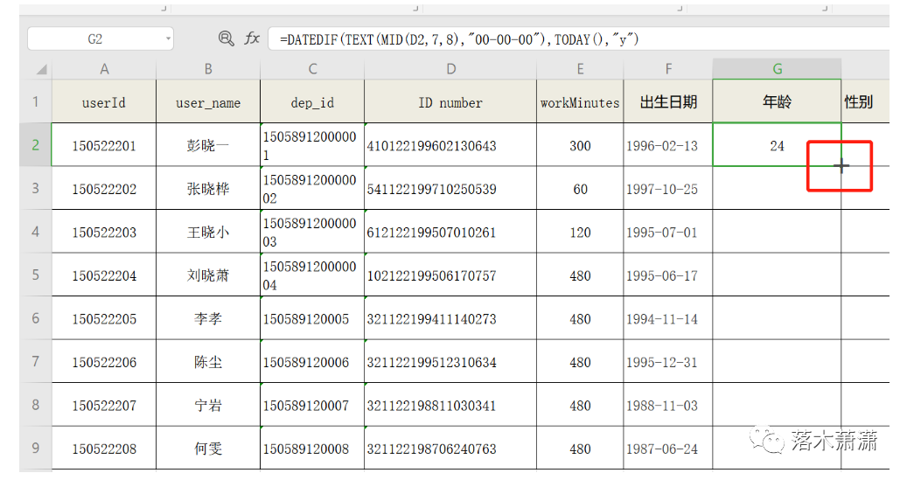
Task: Select the name cell 彭晓一
Action: tap(208, 145)
